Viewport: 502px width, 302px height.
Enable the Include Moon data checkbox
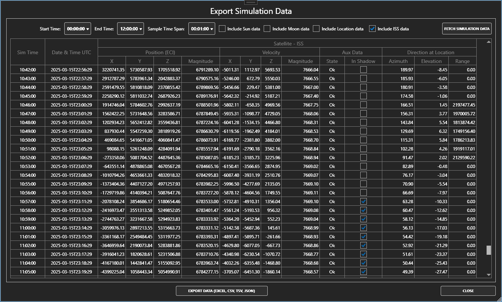(x=267, y=29)
